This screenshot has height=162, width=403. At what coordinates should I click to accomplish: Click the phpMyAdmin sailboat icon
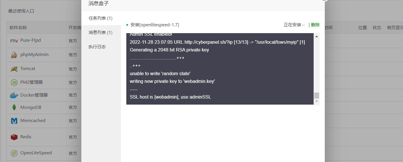14,55
